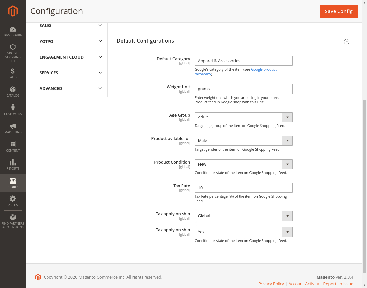Open the Reports sidebar menu

(x=13, y=165)
